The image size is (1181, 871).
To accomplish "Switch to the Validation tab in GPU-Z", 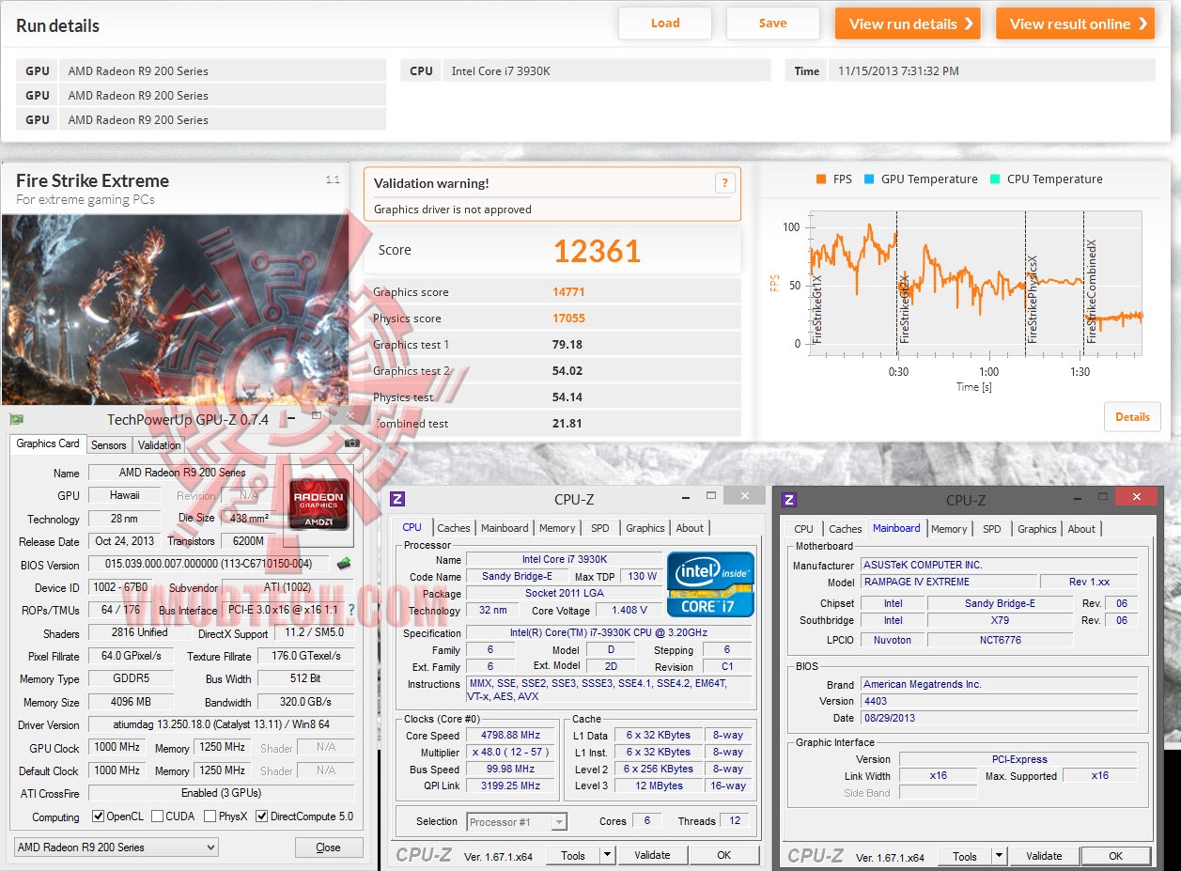I will coord(159,445).
